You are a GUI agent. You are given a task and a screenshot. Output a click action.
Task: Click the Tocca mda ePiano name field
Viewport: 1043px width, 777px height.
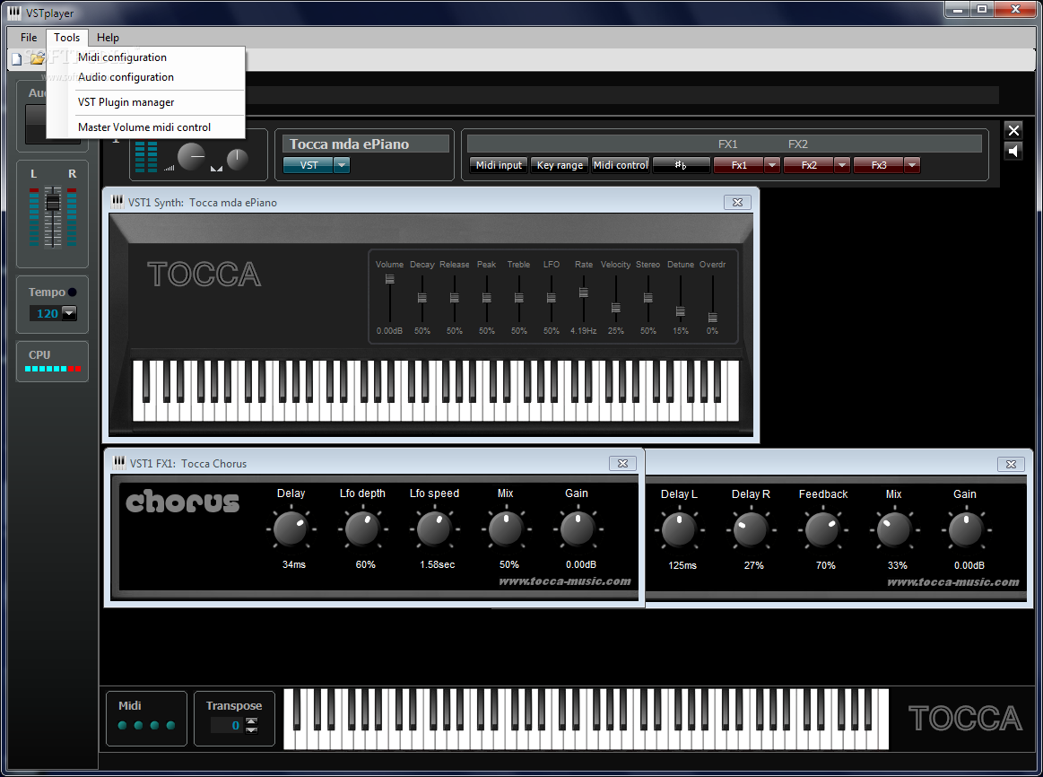366,144
